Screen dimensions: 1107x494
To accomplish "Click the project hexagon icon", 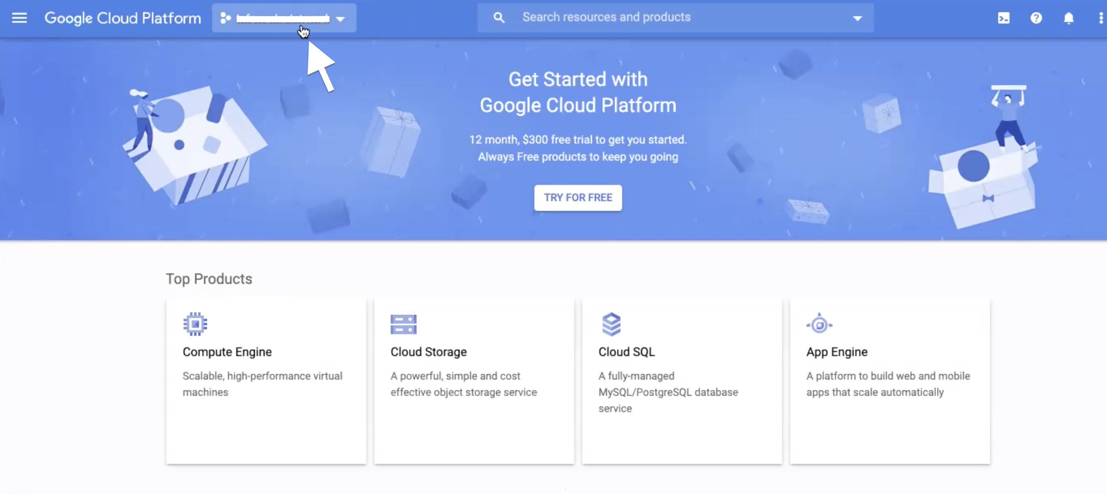I will [226, 18].
